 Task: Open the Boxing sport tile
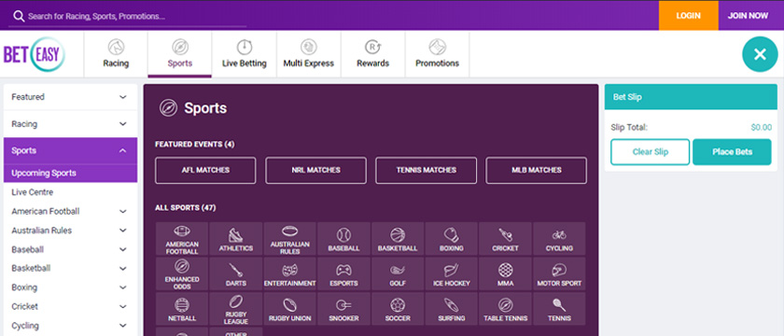coord(452,239)
